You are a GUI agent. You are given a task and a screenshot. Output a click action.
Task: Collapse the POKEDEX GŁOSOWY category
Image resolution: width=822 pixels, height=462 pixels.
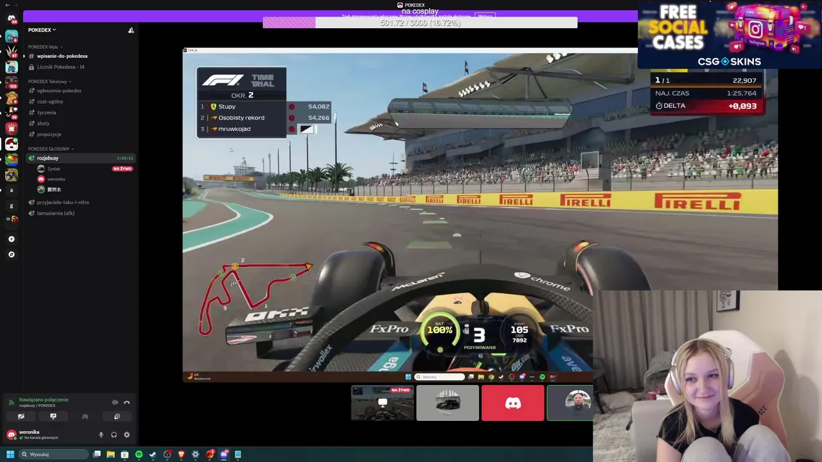[51, 149]
